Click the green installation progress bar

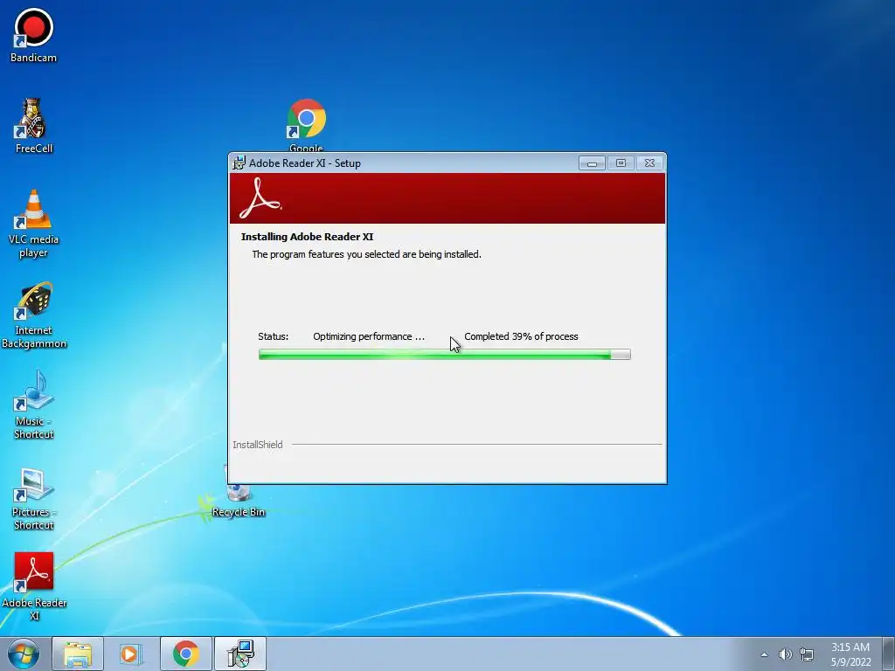pyautogui.click(x=445, y=355)
